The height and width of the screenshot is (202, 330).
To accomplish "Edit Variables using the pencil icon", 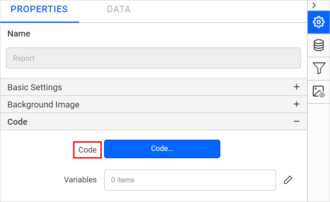I will click(288, 179).
